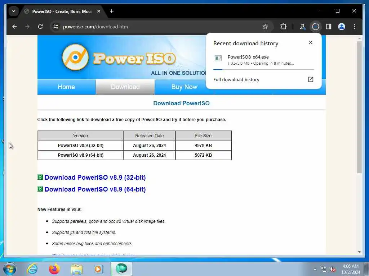This screenshot has height=276, width=369.
Task: Click the PowerISO v8.9 (64-bit) table cell
Action: [80, 155]
